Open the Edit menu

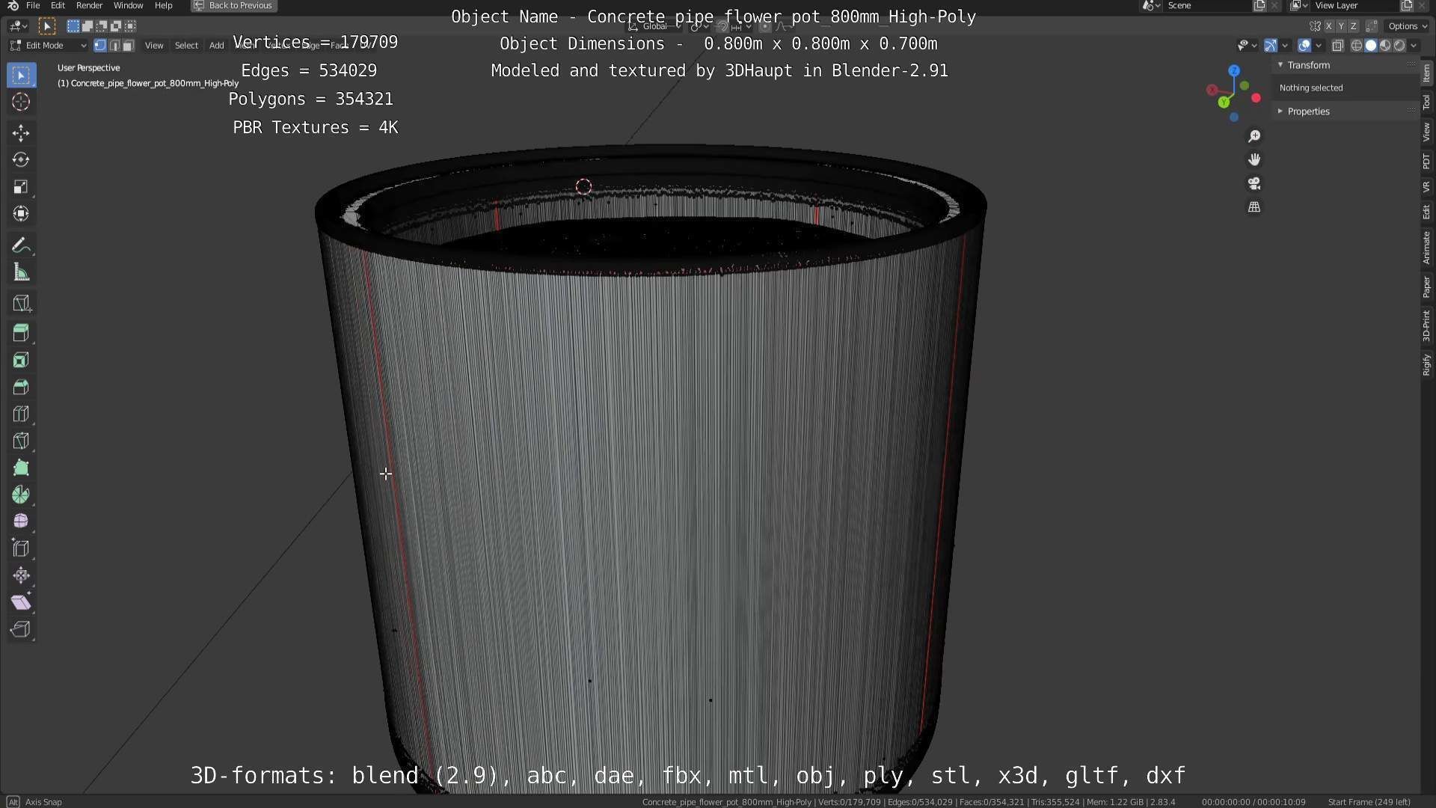coord(58,5)
